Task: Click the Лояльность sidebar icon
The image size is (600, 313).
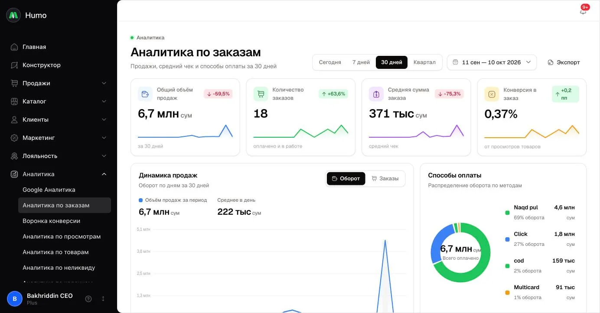Action: click(14, 156)
